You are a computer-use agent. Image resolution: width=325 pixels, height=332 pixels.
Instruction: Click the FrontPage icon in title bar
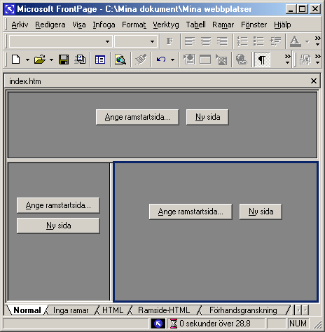pos(10,9)
